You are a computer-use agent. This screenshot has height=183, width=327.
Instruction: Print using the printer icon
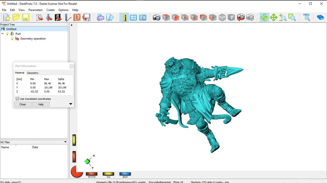tap(100, 17)
